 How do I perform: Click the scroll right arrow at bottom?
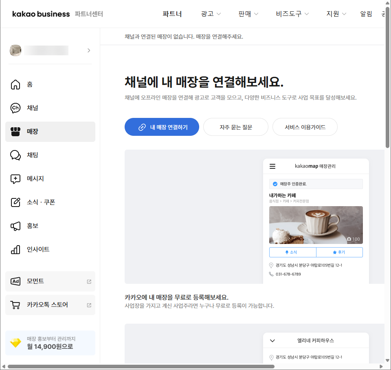coord(381,366)
